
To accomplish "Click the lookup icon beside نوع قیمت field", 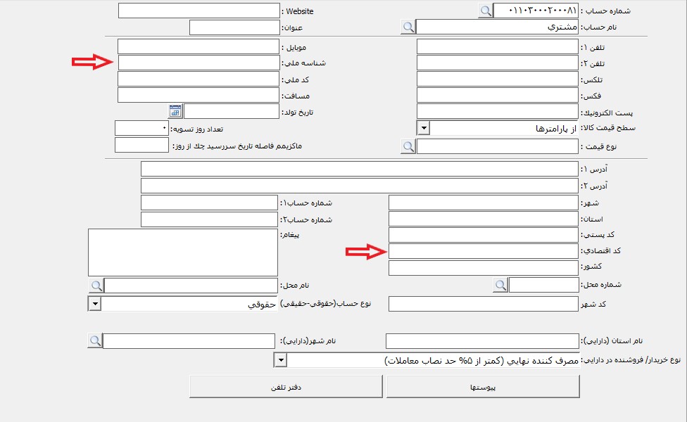I will click(408, 146).
